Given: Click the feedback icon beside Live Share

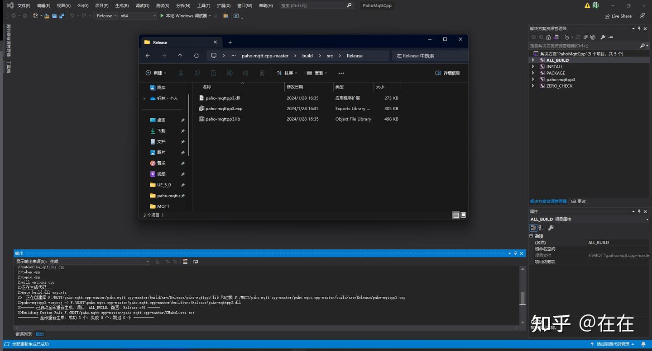Looking at the screenshot, I should coord(642,16).
